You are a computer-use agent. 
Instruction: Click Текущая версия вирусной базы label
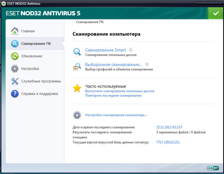(111, 142)
